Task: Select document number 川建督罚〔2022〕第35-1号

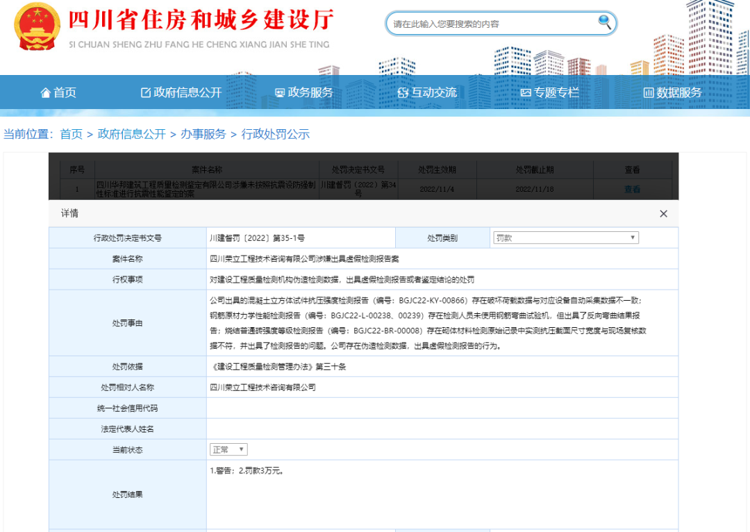Action: 258,238
